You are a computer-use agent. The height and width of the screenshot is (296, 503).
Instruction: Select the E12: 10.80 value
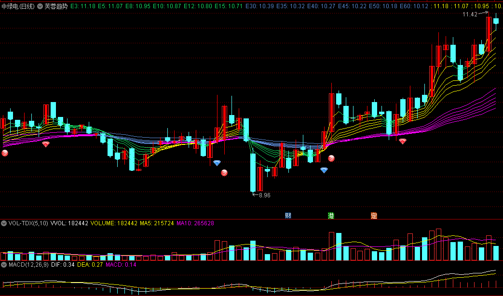pyautogui.click(x=198, y=6)
